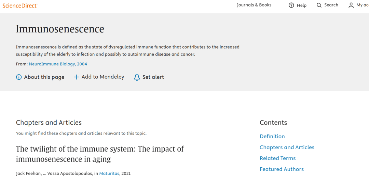Open the Help menu label
Image resolution: width=369 pixels, height=180 pixels.
301,5
